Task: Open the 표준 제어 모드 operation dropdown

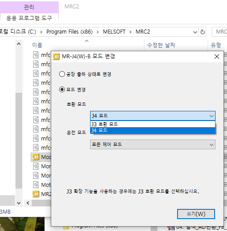Action: 153,144
